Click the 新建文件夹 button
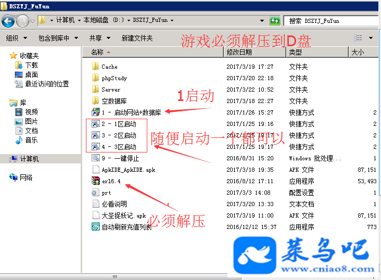 coord(137,38)
